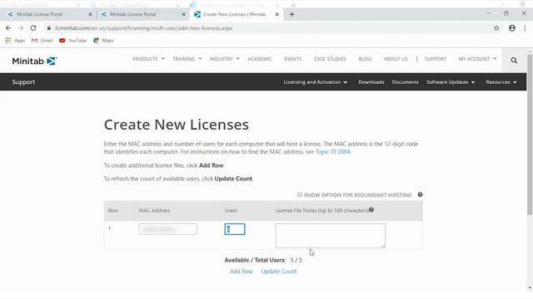Screen dimensions: 533x299
Task: Open Maps bookmark
Action: click(103, 41)
